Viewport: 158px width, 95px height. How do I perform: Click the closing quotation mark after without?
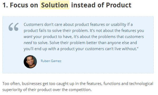tap(137, 48)
